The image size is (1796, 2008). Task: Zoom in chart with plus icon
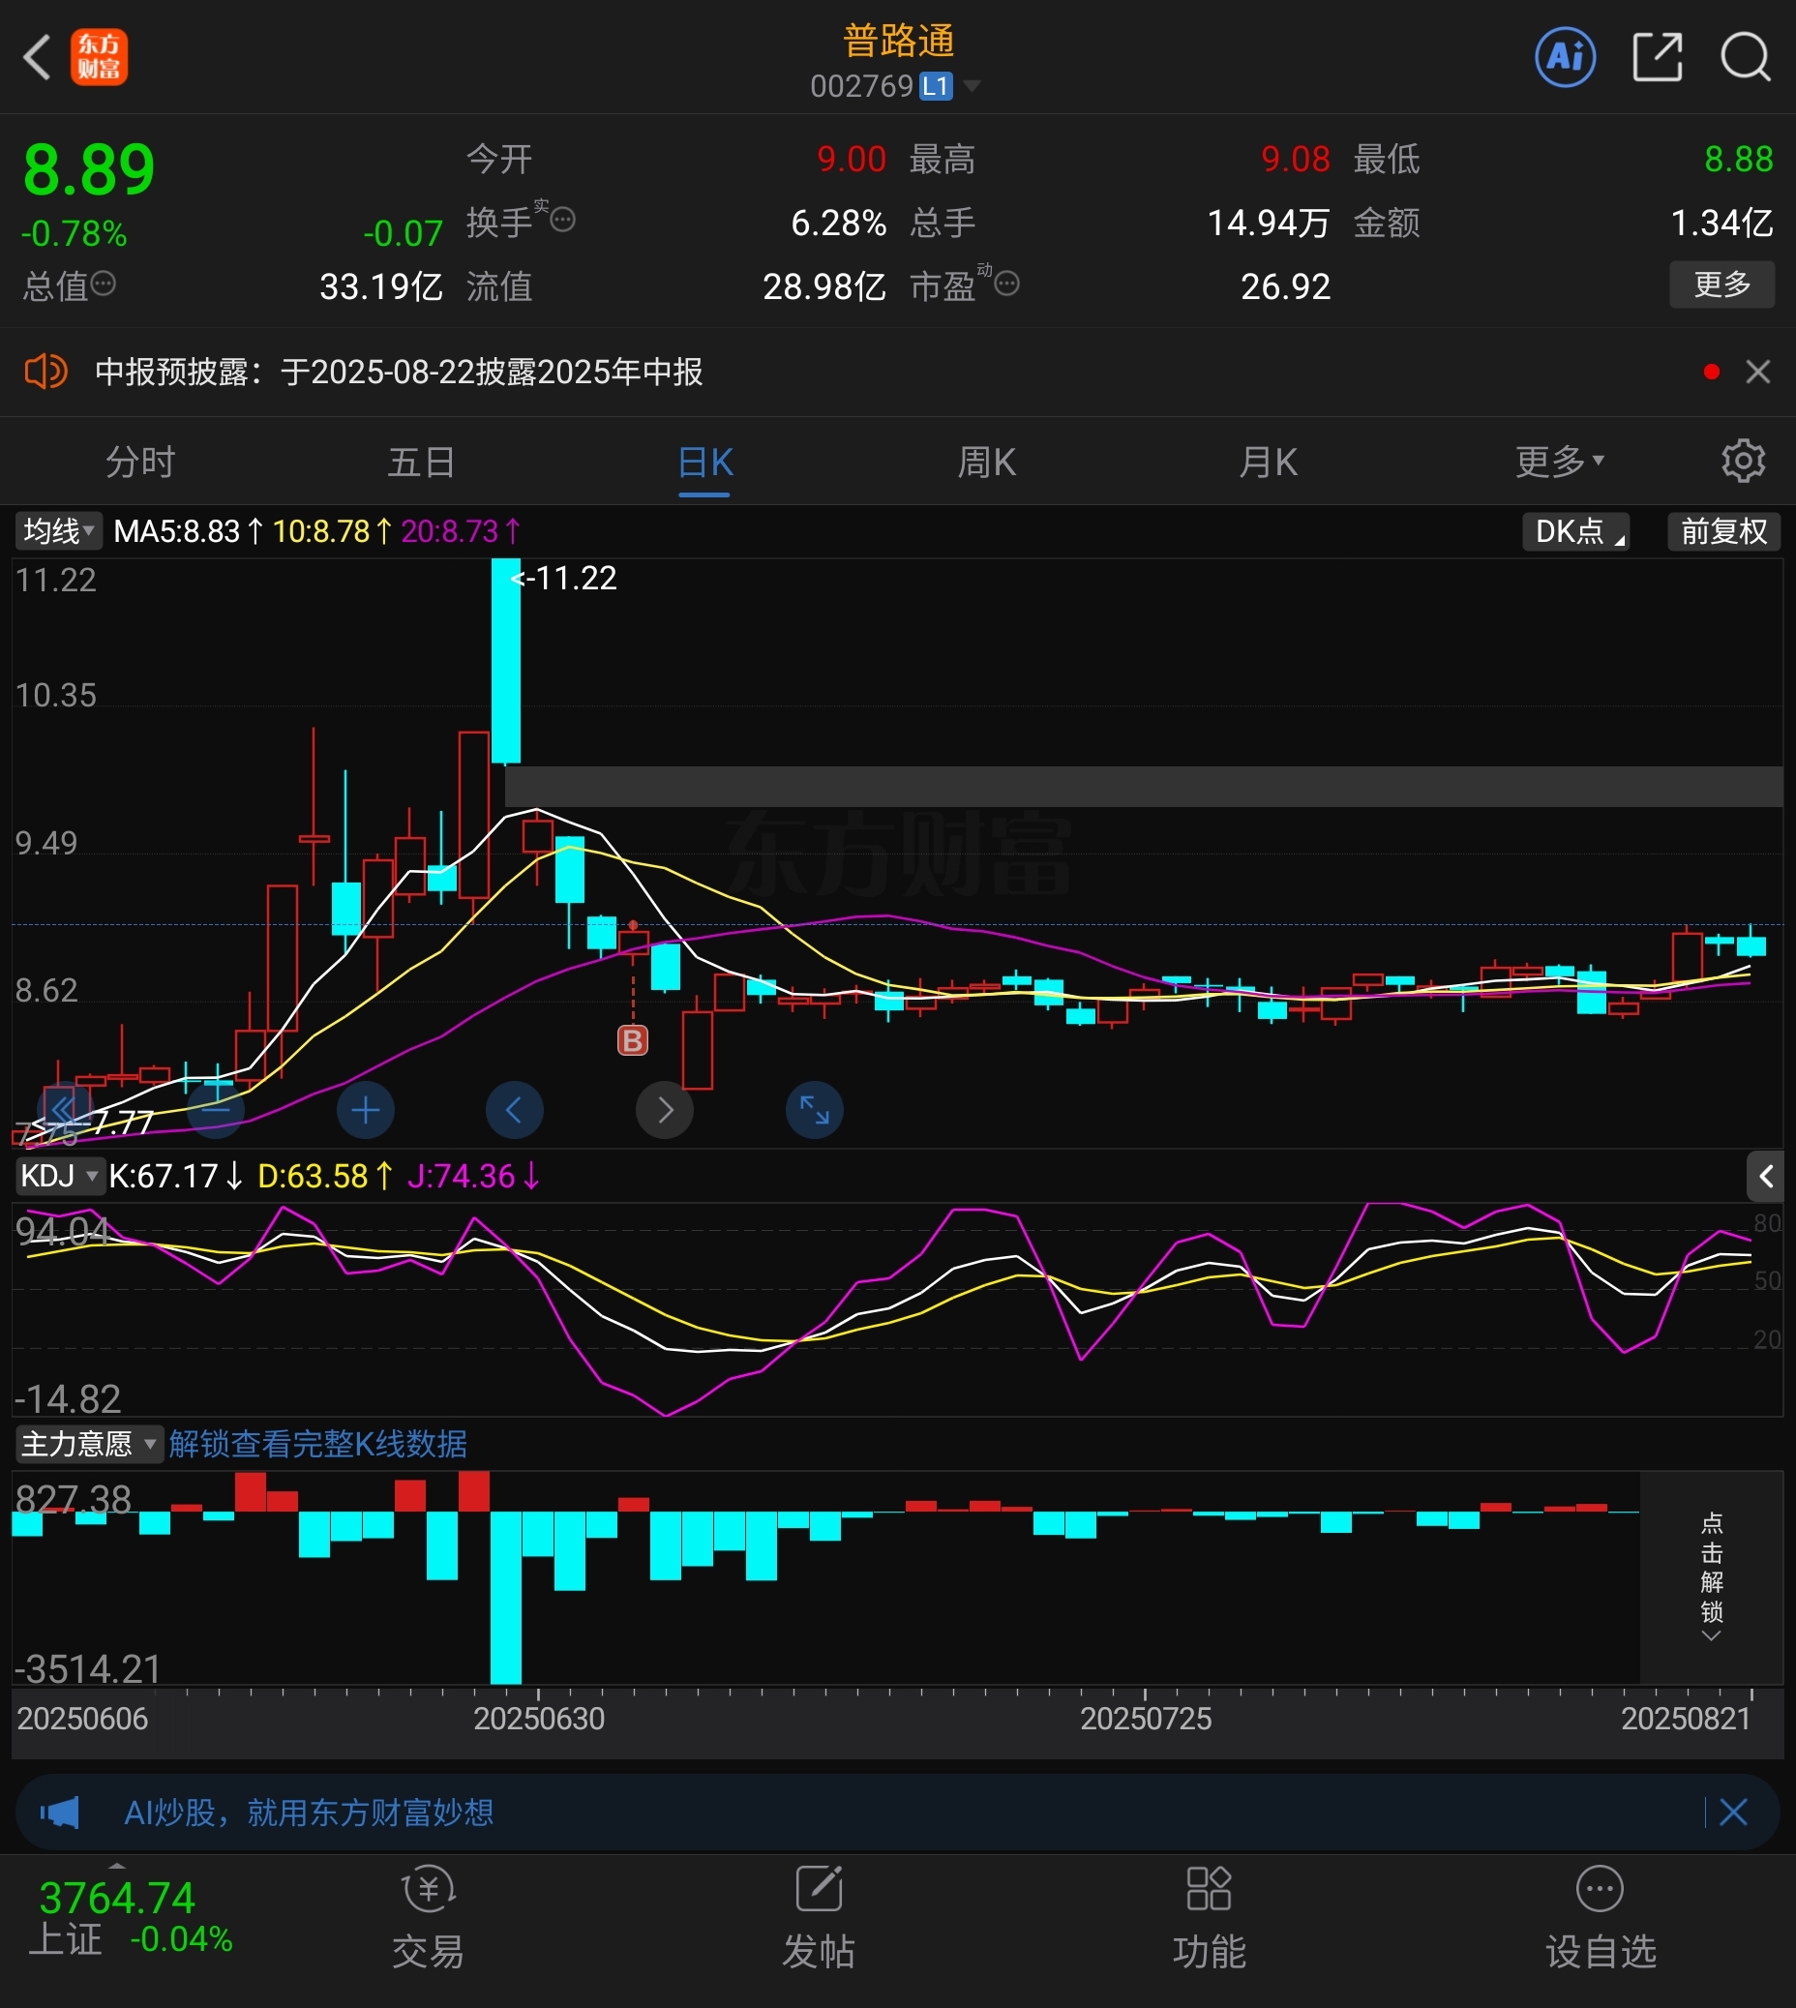[x=365, y=1110]
